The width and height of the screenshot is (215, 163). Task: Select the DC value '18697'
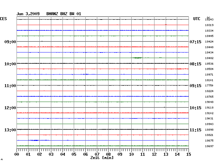209,146
